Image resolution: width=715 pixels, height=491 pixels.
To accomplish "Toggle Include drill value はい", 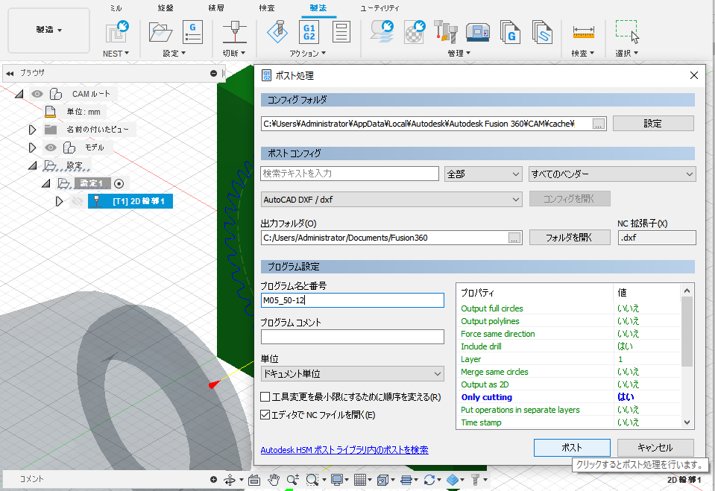I will (x=626, y=346).
